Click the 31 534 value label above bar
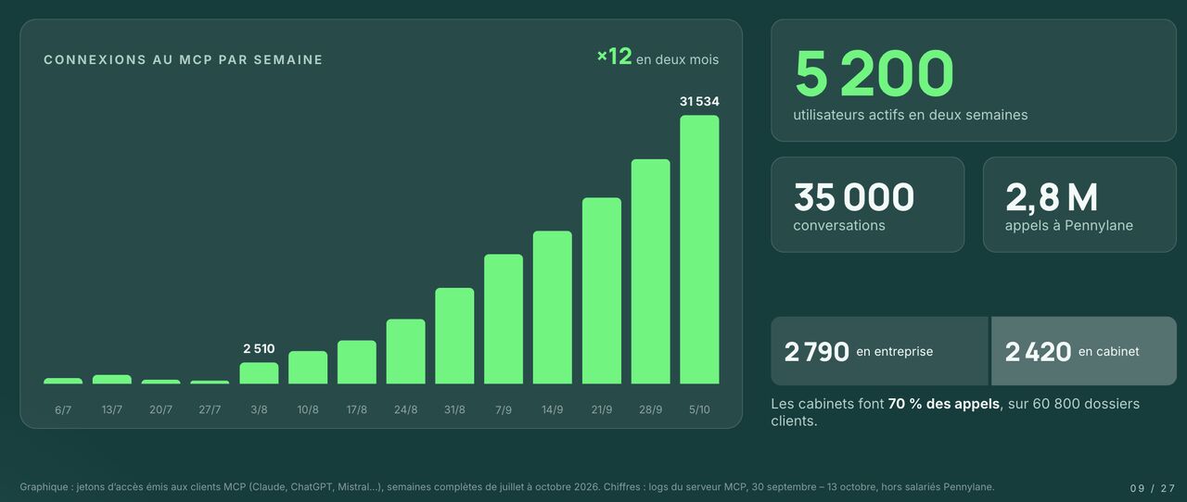Image resolution: width=1187 pixels, height=502 pixels. point(699,101)
